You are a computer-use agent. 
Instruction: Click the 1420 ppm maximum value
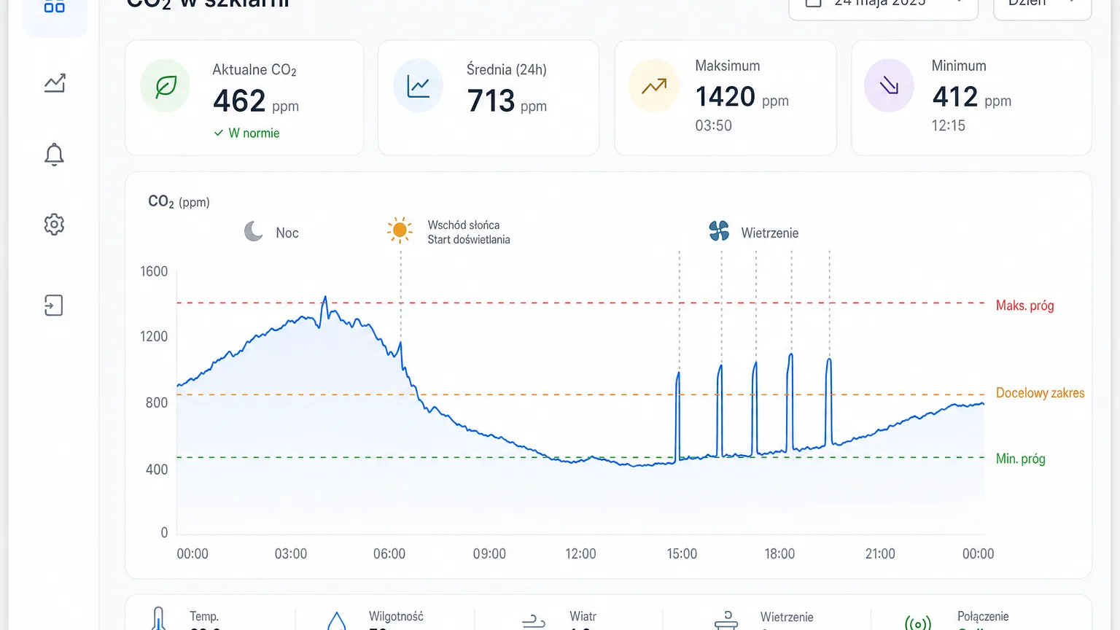coord(742,97)
